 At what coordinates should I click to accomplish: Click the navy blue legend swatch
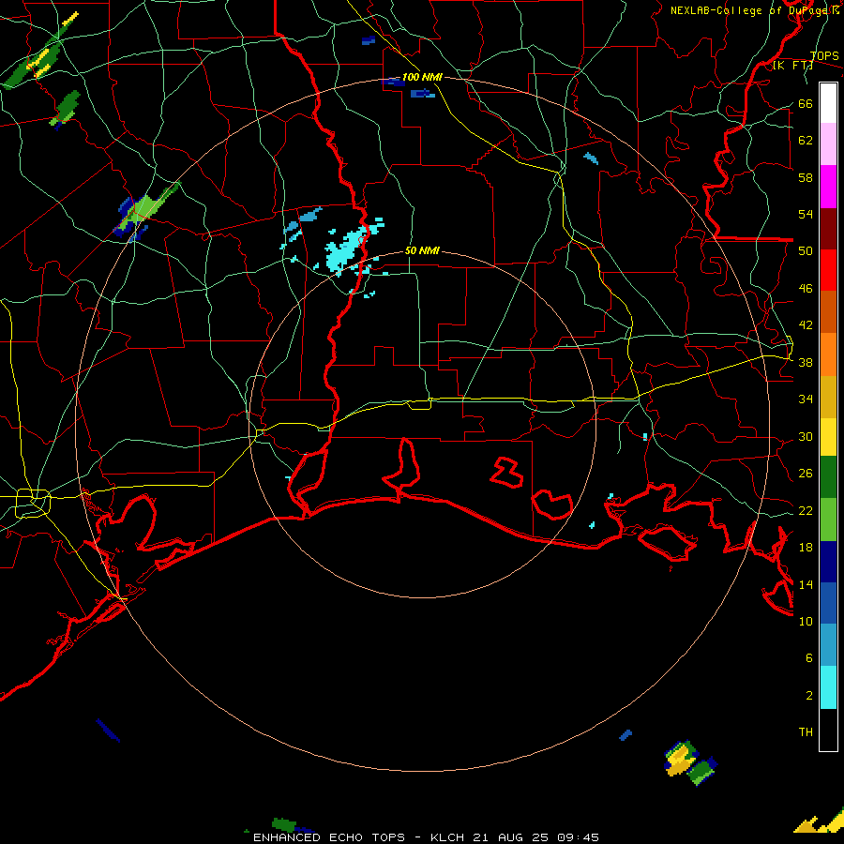click(828, 562)
